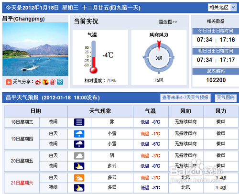Click the postal code 102200

coord(216,80)
